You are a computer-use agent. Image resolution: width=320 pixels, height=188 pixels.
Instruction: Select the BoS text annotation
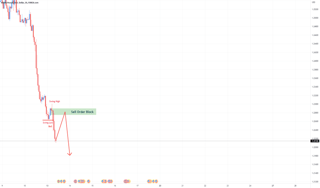[x=50, y=126]
